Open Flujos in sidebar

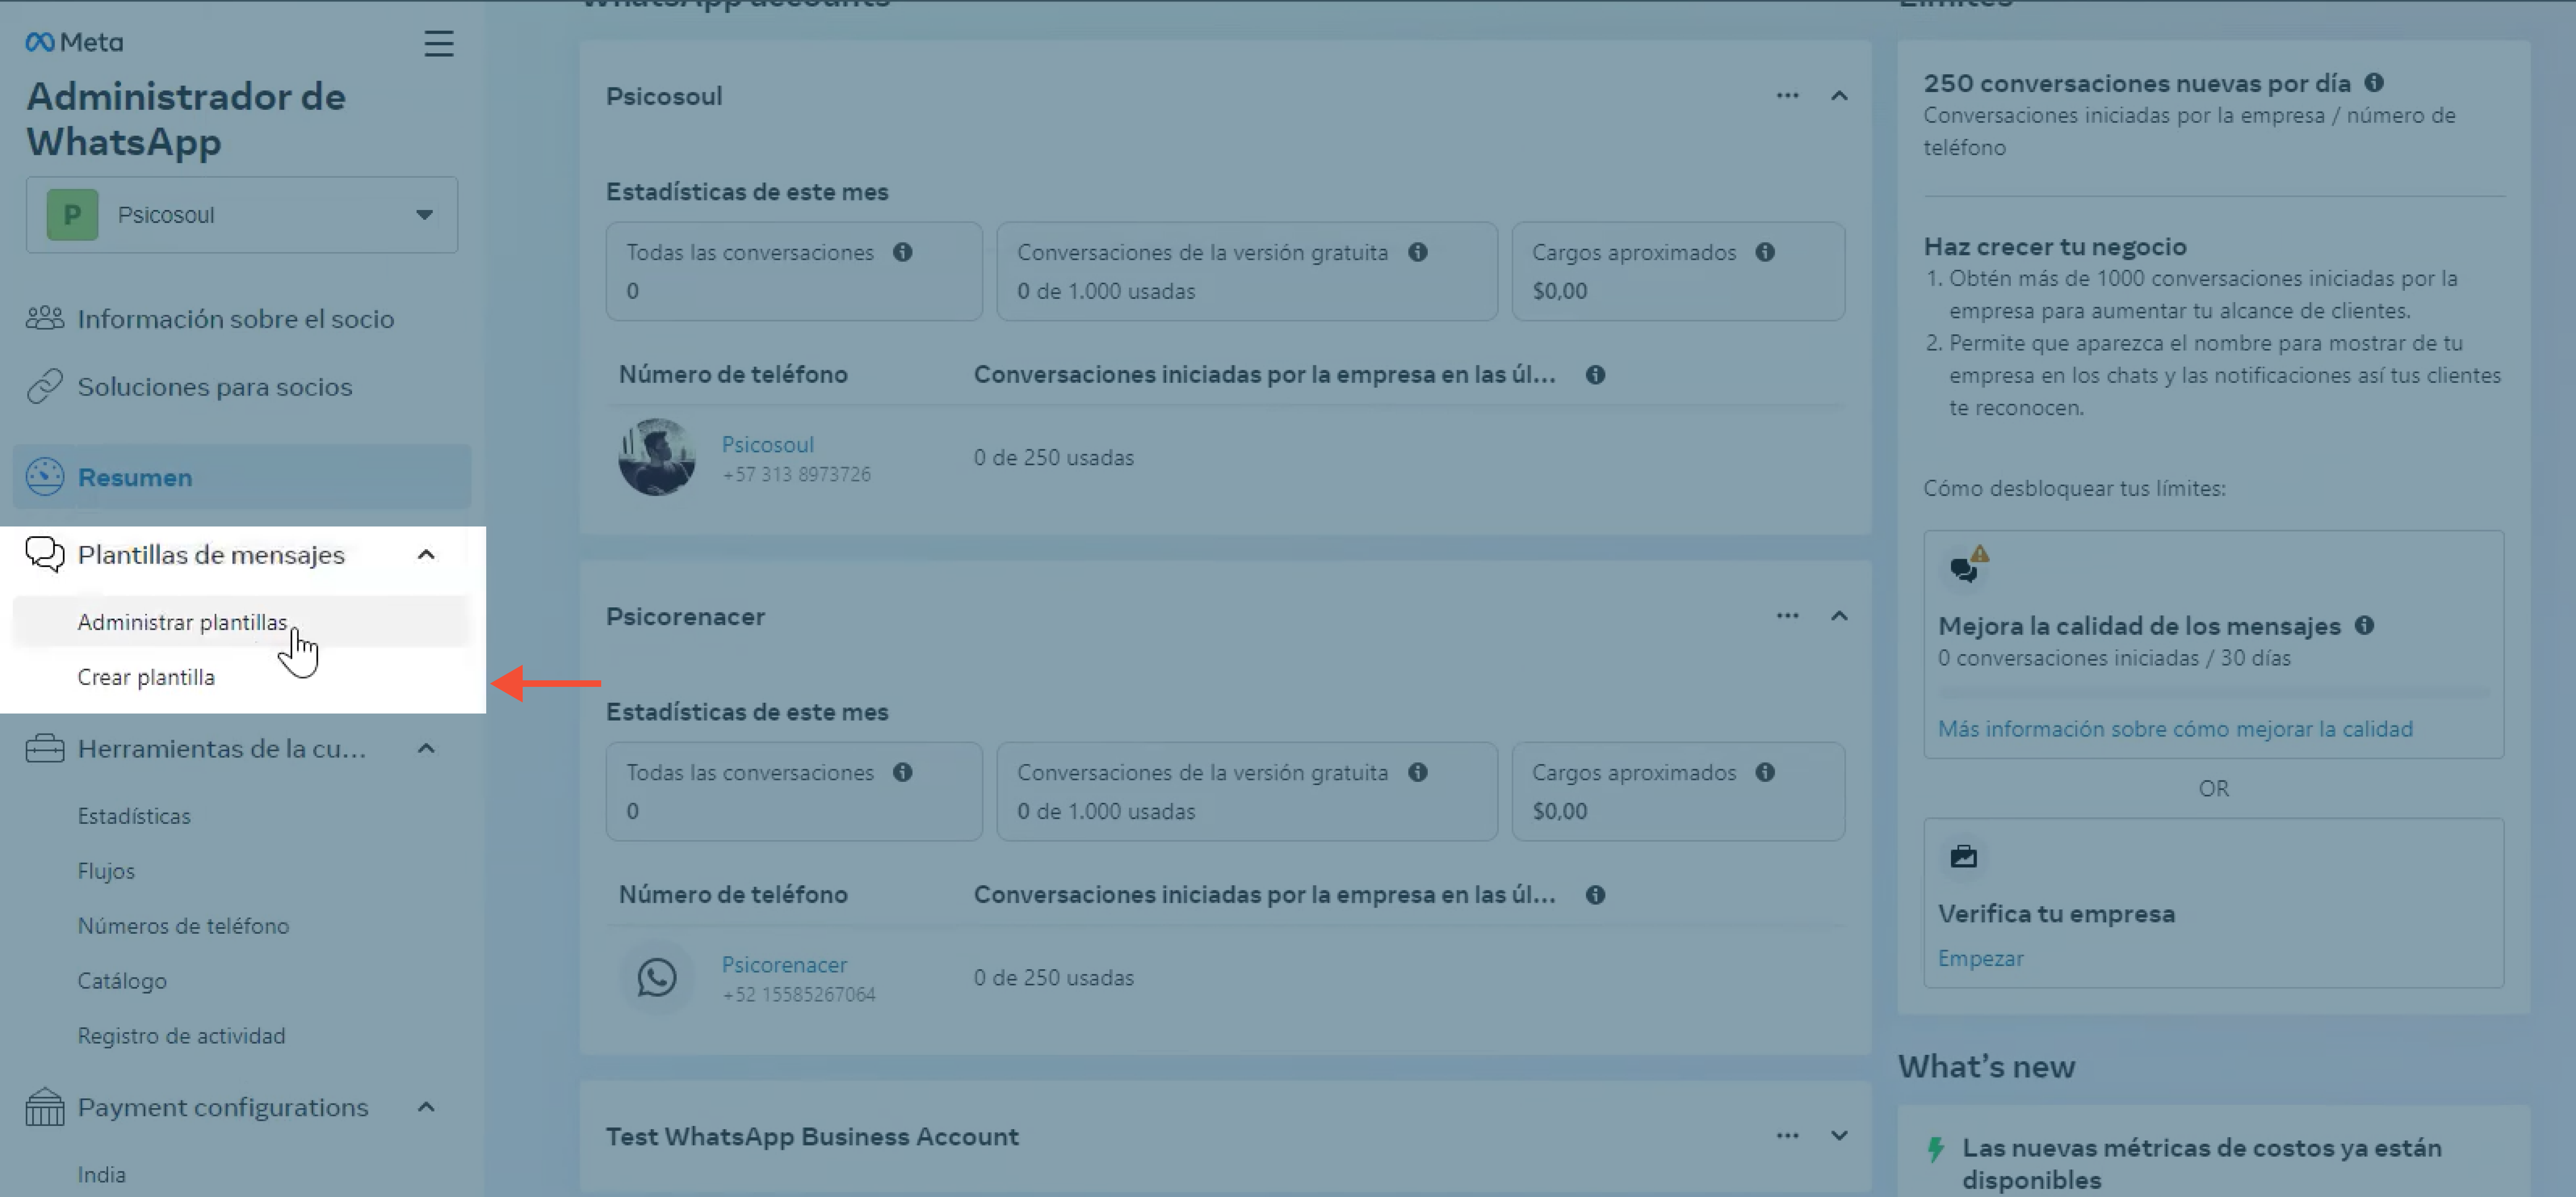point(106,871)
